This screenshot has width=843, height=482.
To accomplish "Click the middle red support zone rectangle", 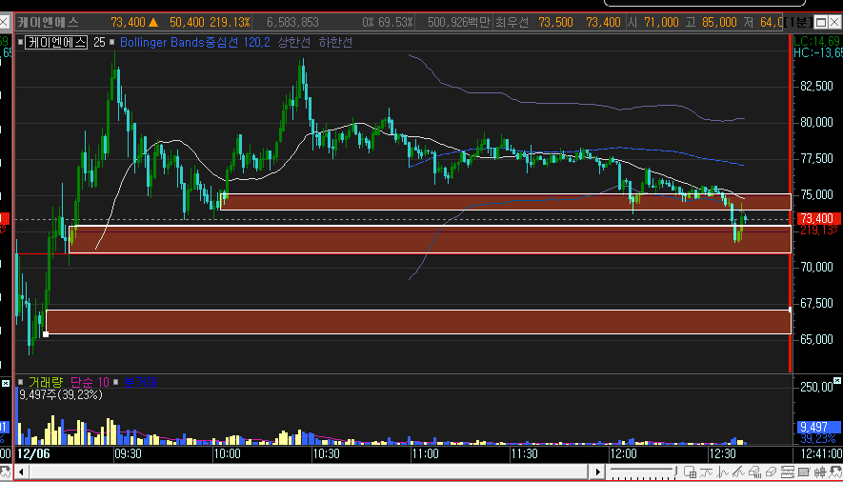I will point(431,239).
